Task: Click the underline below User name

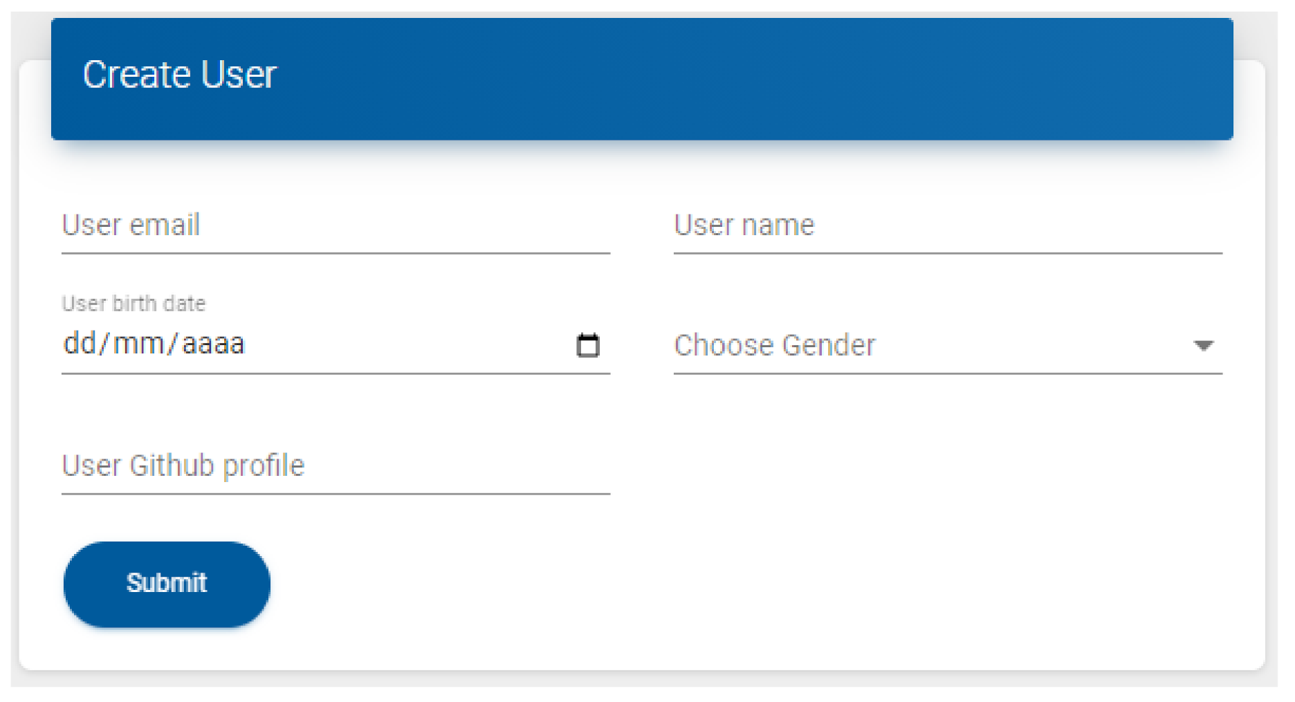Action: 947,253
